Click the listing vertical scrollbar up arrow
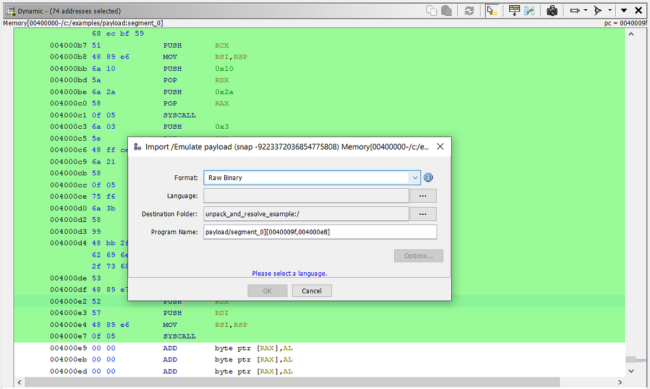The height and width of the screenshot is (389, 650). point(632,34)
